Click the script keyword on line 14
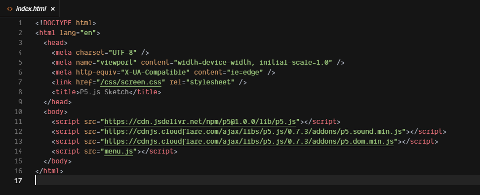Viewport: 480px width, 195px height. (68, 151)
